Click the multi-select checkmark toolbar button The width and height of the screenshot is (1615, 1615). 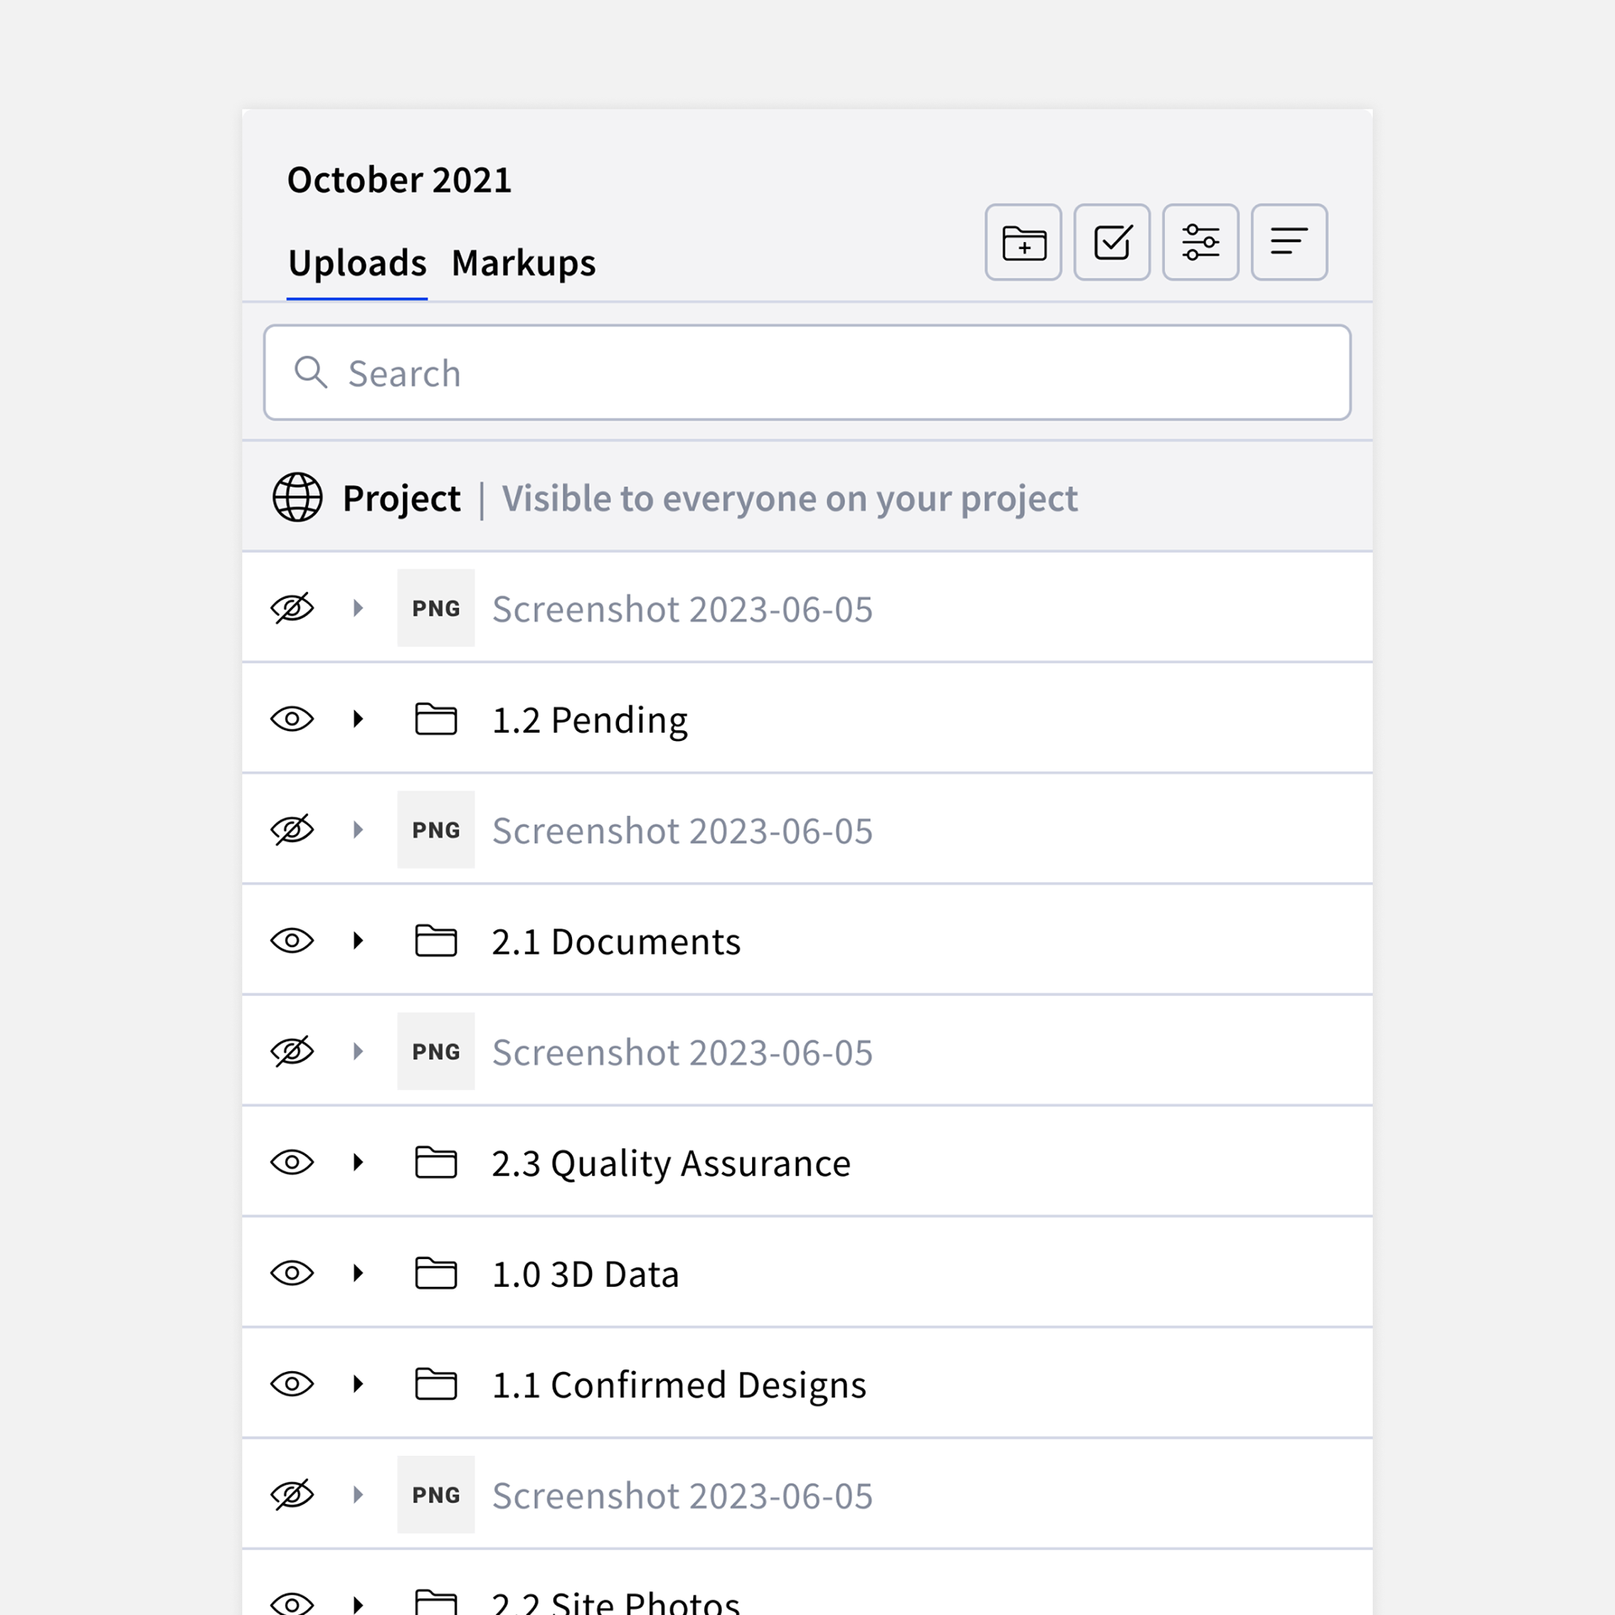click(1112, 242)
